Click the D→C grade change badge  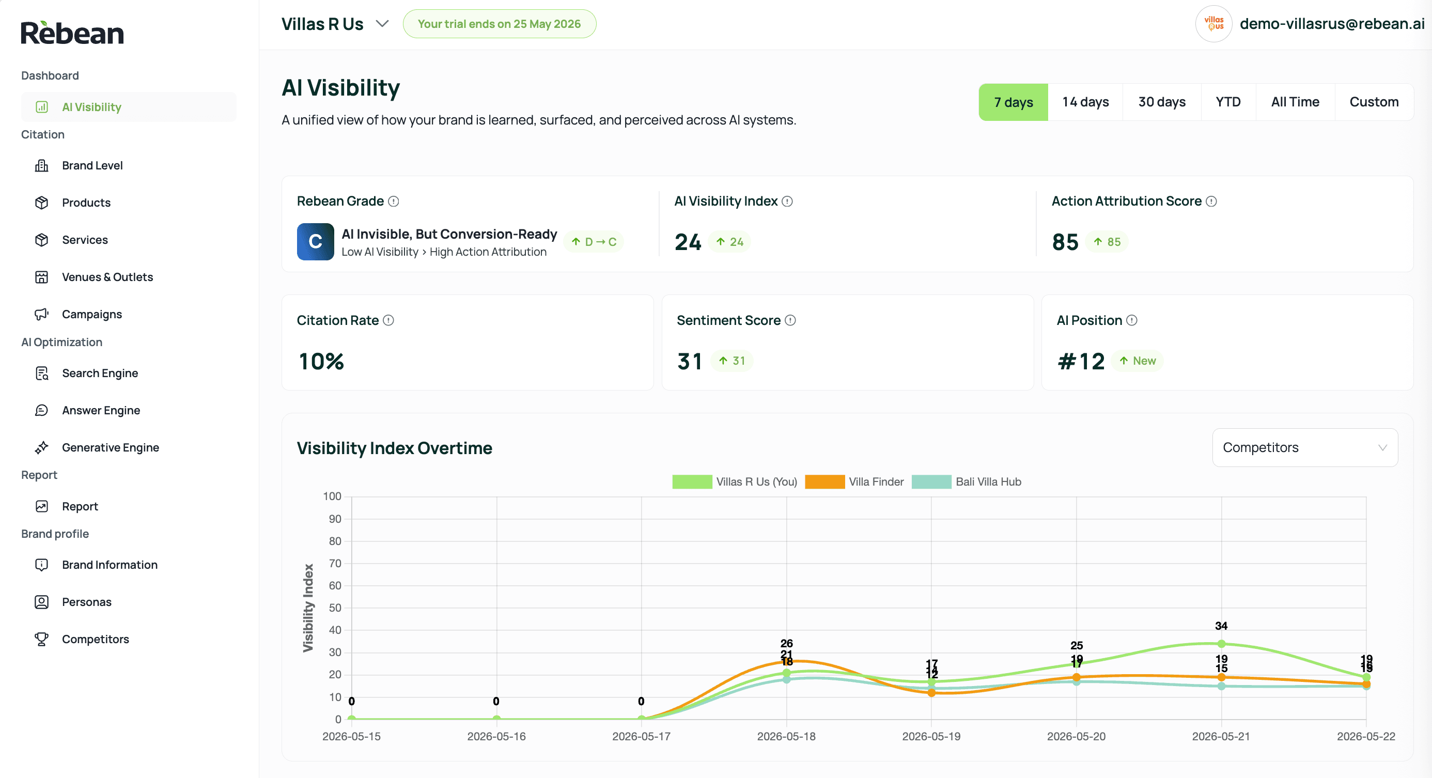click(x=594, y=242)
